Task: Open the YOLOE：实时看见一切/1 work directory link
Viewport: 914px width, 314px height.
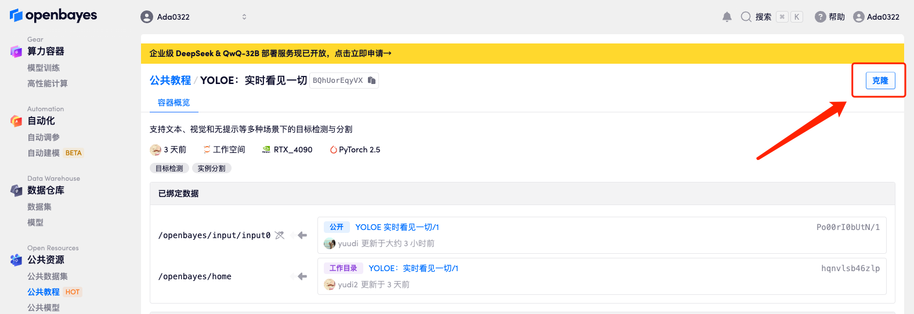Action: 413,268
